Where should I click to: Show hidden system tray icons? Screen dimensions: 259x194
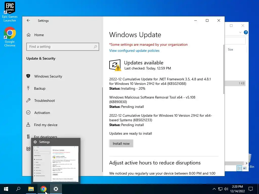coord(214,189)
